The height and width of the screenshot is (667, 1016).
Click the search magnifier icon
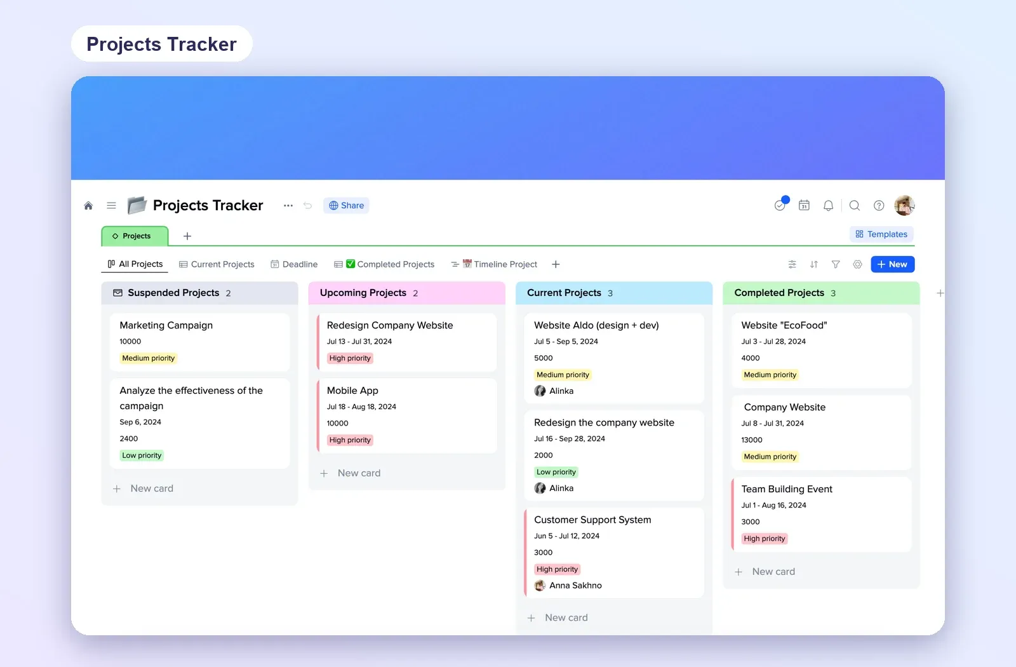point(855,206)
